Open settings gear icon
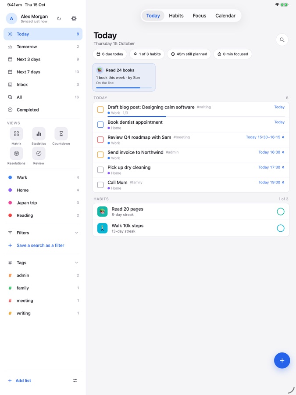 pos(74,18)
